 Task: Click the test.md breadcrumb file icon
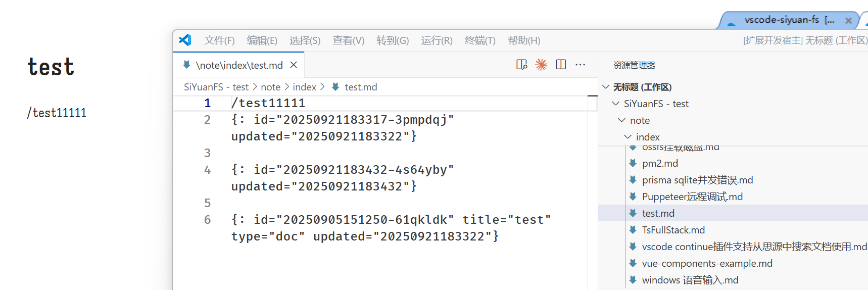335,87
